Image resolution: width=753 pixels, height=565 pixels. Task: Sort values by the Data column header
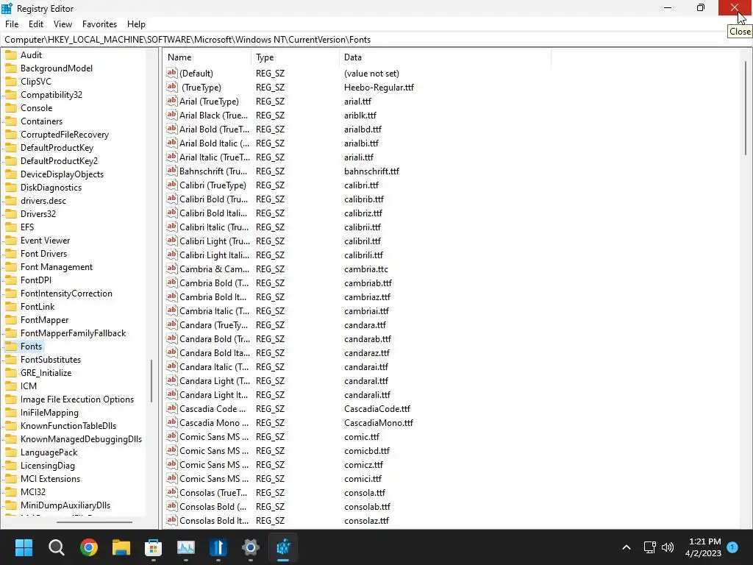click(445, 57)
